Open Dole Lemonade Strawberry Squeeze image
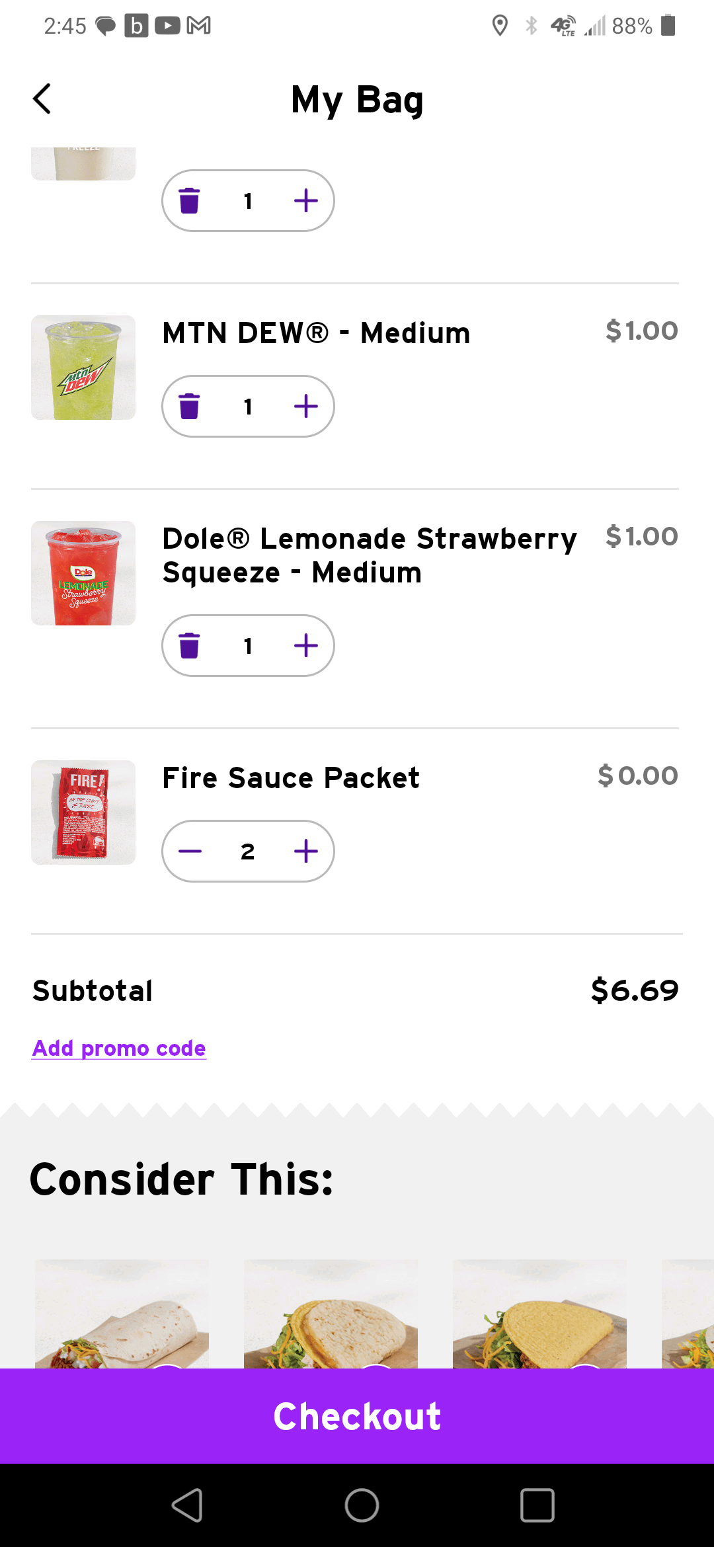The width and height of the screenshot is (714, 1547). (x=83, y=573)
